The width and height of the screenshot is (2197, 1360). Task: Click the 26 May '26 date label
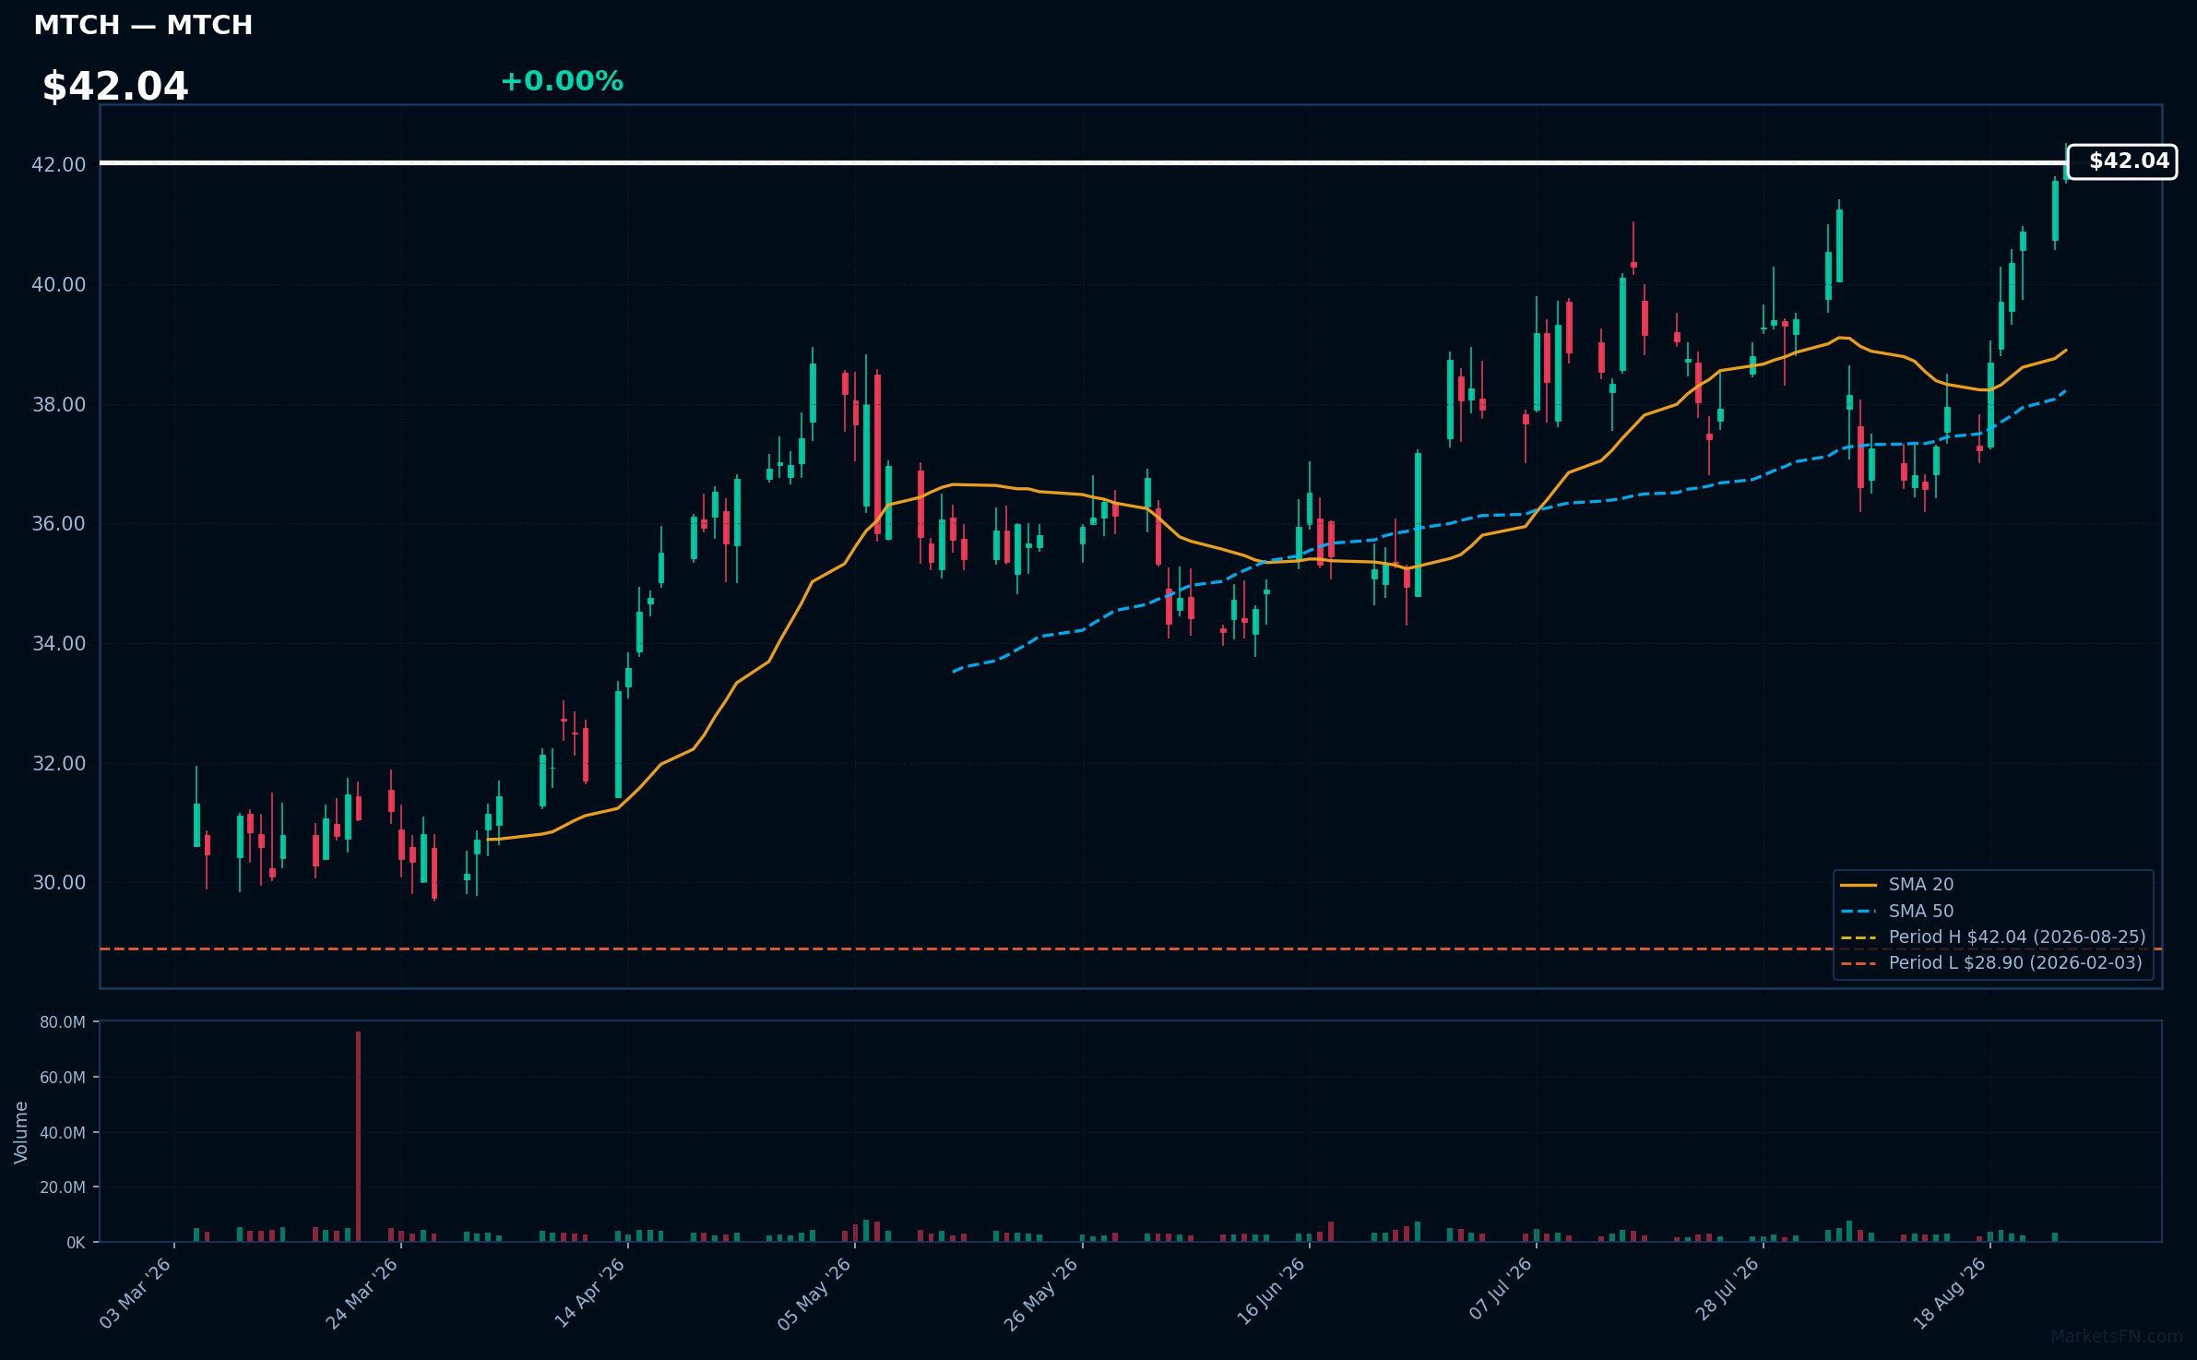coord(1041,1293)
